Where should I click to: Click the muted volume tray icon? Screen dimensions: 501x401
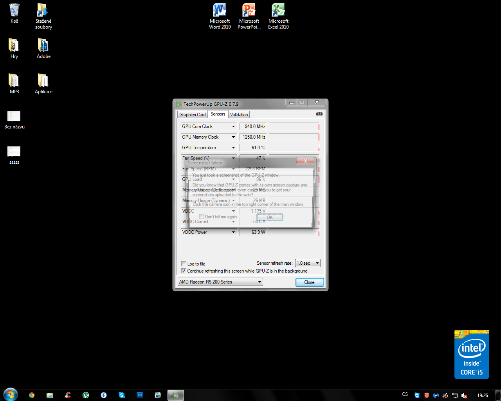464,396
